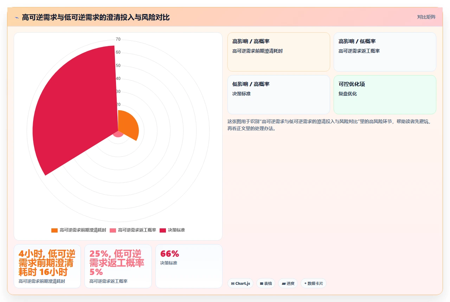Click the page title 高可逆需求与低可逆需求的澄清投入与风险对比

(x=96, y=17)
